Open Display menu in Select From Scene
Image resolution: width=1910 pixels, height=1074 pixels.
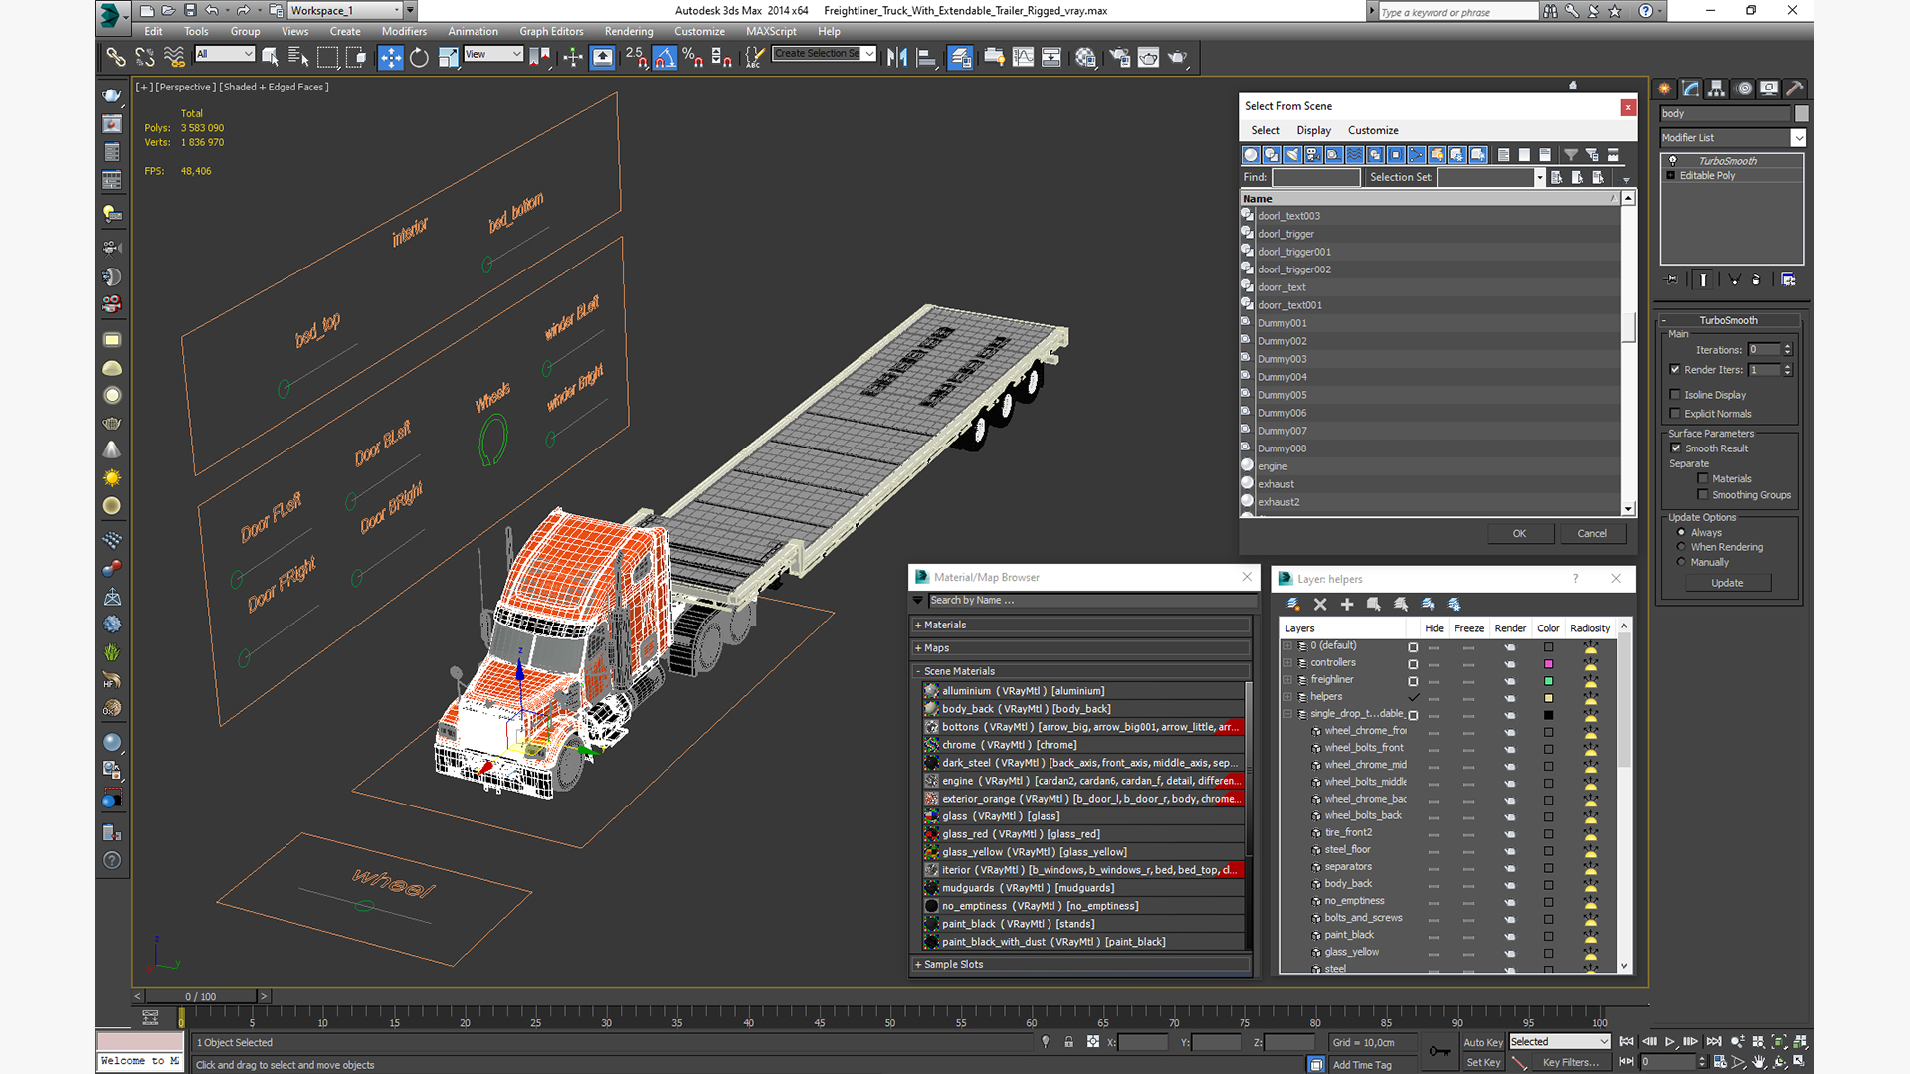(1313, 130)
